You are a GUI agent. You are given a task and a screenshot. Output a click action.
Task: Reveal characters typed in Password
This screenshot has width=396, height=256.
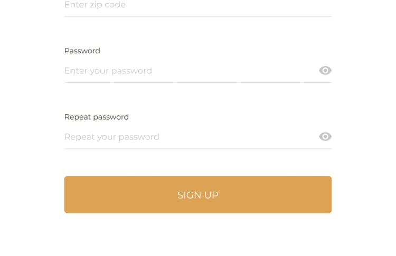pos(325,71)
